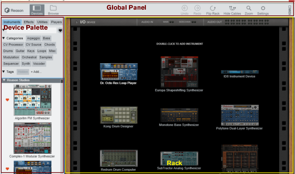
Task: Click the + Add... tag link
Action: point(36,72)
